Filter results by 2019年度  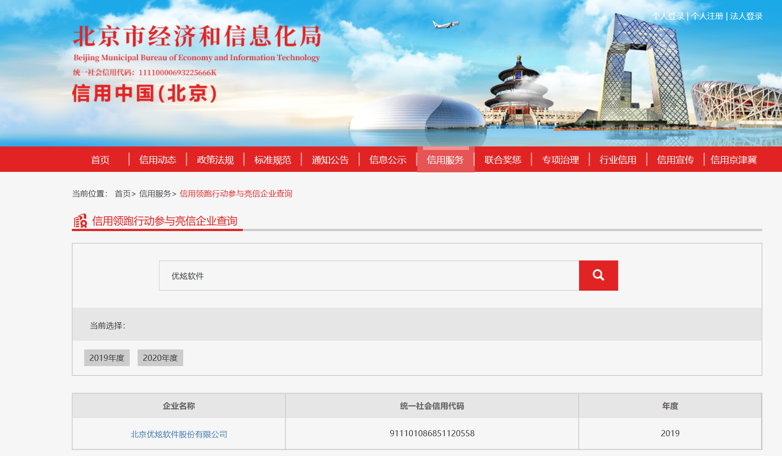coord(107,358)
